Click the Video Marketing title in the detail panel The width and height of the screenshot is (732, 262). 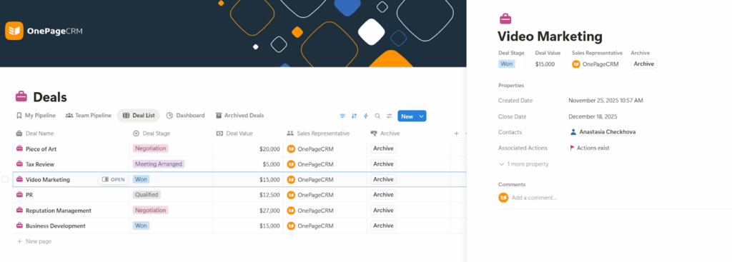coord(550,36)
